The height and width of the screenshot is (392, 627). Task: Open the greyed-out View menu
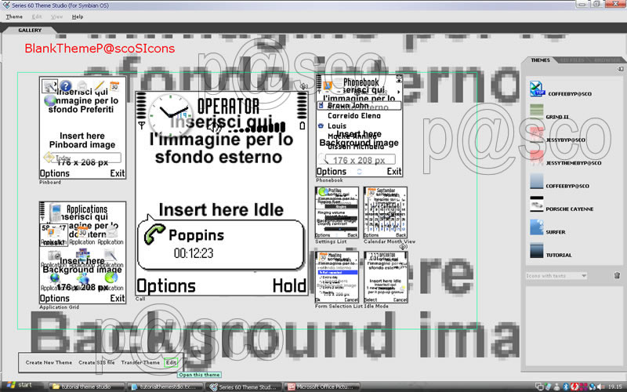pos(56,16)
